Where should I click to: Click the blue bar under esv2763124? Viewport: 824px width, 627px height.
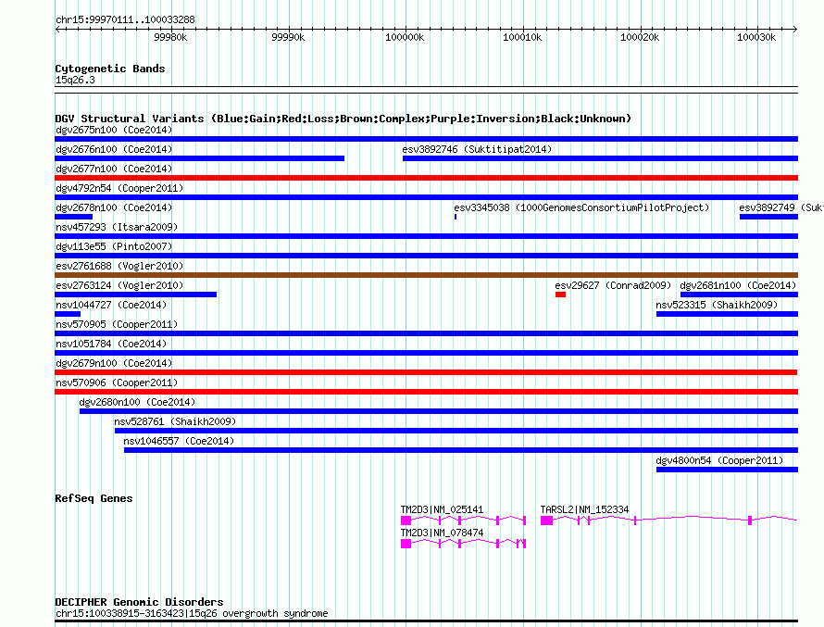135,295
